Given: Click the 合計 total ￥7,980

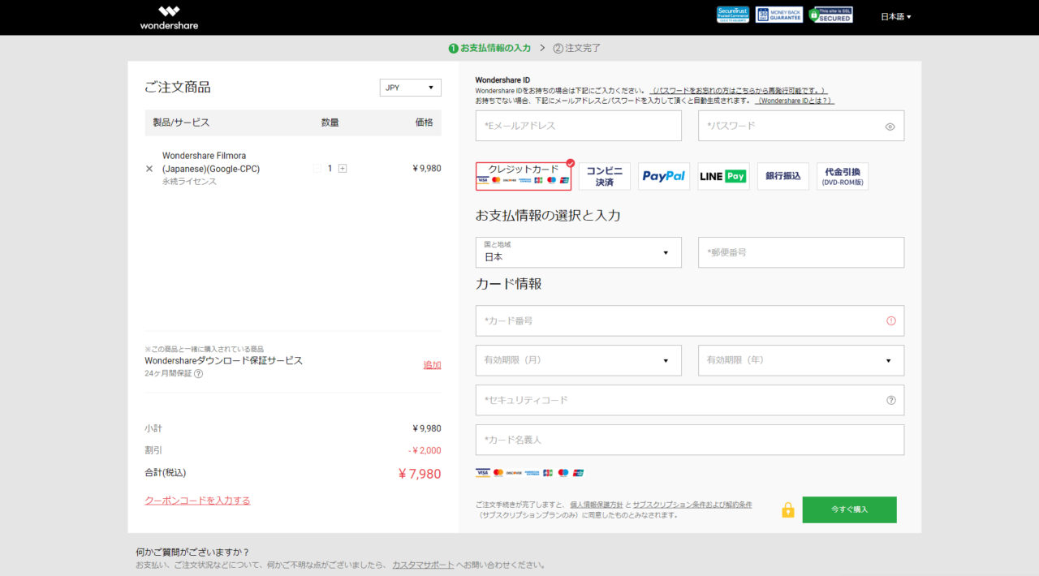Looking at the screenshot, I should click(x=420, y=474).
